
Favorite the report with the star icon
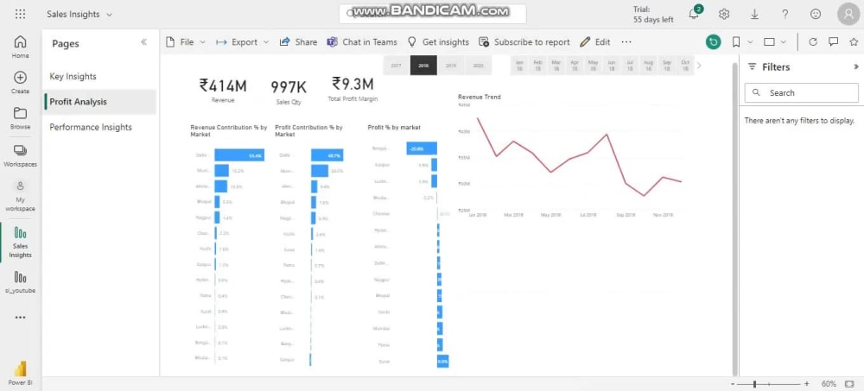pyautogui.click(x=854, y=41)
